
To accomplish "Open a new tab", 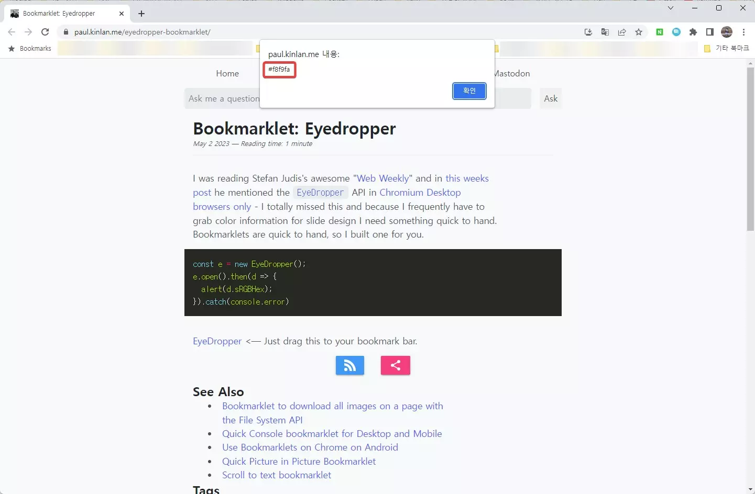I will 141,14.
